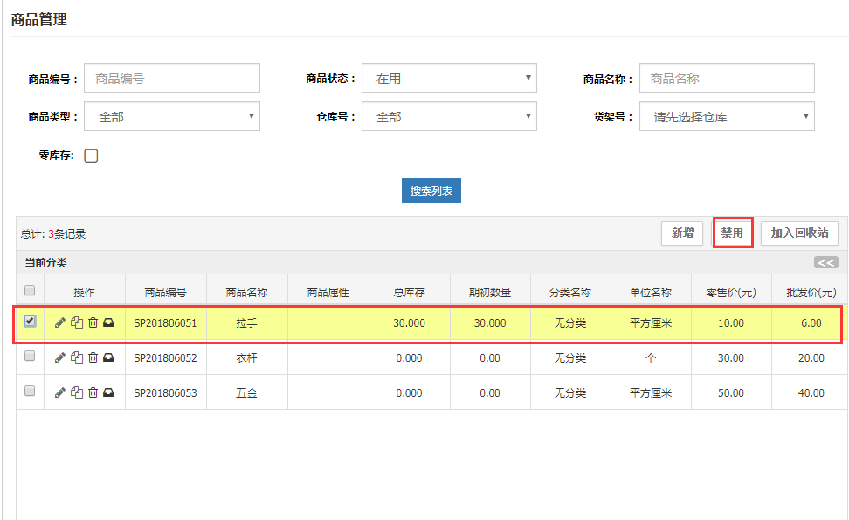849x520 pixels.
Task: Click the 商品编号 input field
Action: coord(172,79)
